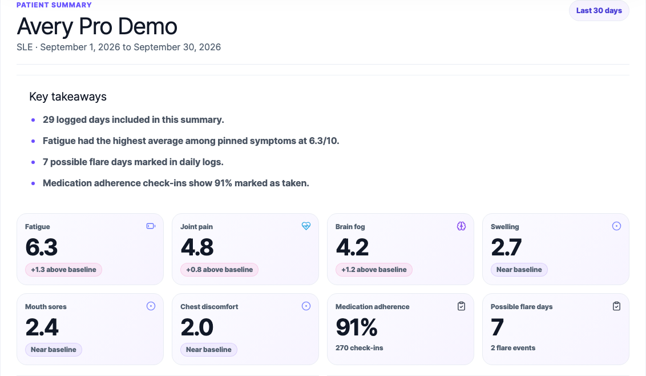
Task: Click Near baseline badge under Chest discomfort
Action: (x=208, y=350)
